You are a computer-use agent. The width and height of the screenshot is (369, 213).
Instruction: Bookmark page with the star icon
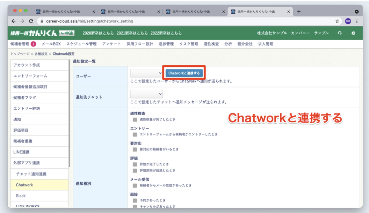click(337, 21)
